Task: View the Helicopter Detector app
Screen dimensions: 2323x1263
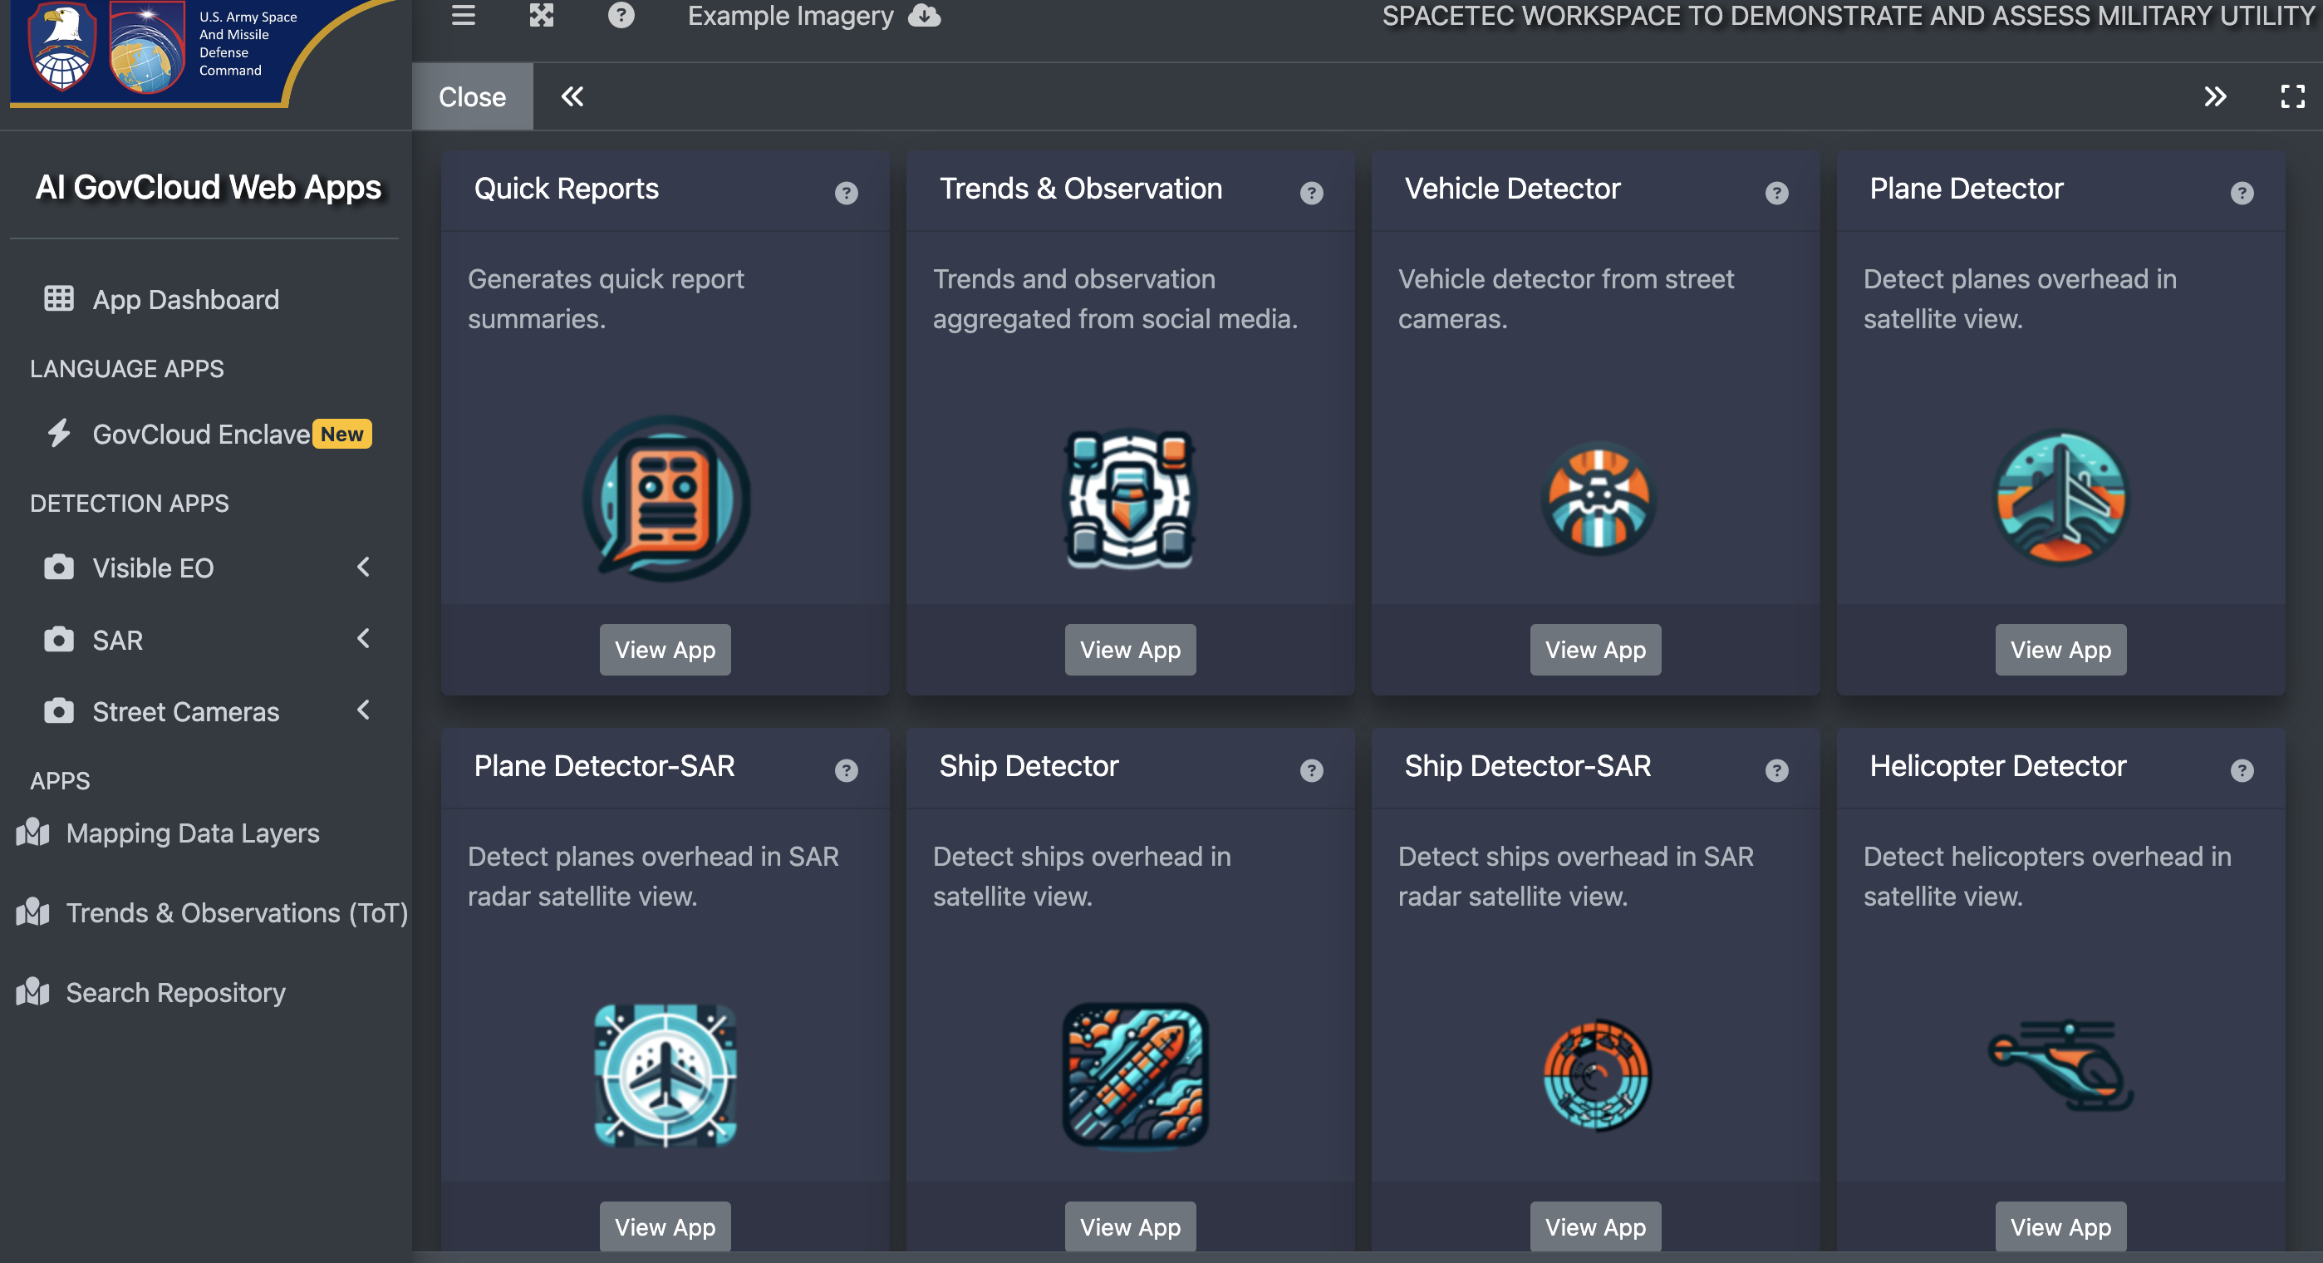Action: [2060, 1227]
